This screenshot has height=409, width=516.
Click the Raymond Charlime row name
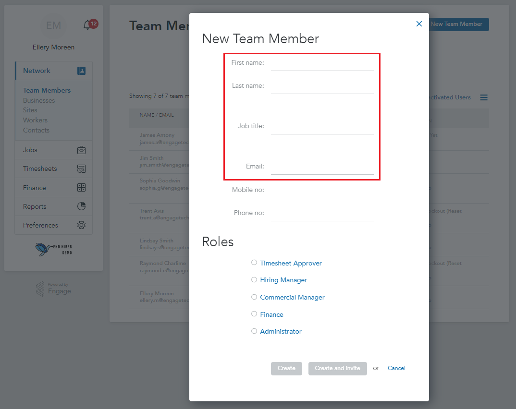pos(162,264)
